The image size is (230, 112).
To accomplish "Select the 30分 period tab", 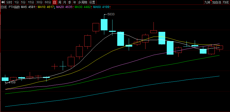I will pos(39,2).
